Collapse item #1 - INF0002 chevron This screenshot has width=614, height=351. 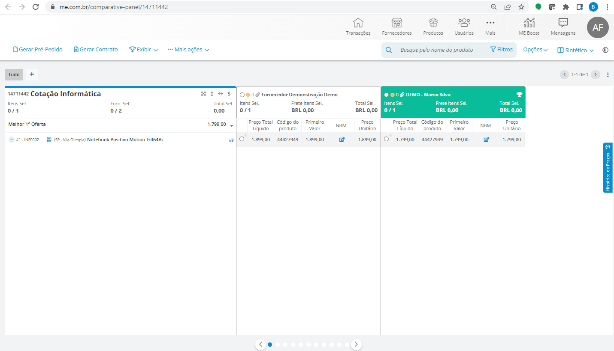point(12,140)
